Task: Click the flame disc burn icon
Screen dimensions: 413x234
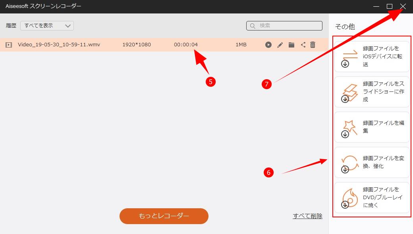Action: 350,198
